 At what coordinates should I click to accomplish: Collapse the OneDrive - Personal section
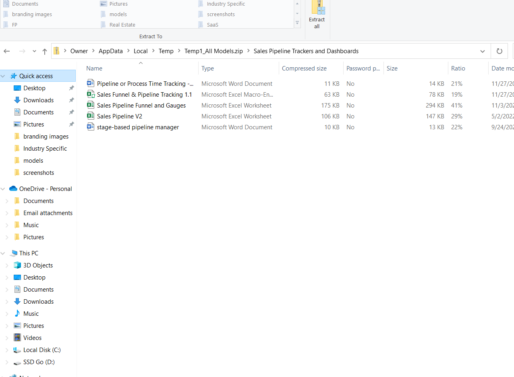click(x=3, y=189)
